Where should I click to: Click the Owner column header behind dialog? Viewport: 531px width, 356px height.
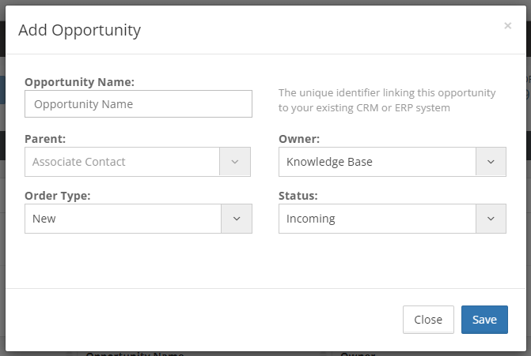coord(358,354)
